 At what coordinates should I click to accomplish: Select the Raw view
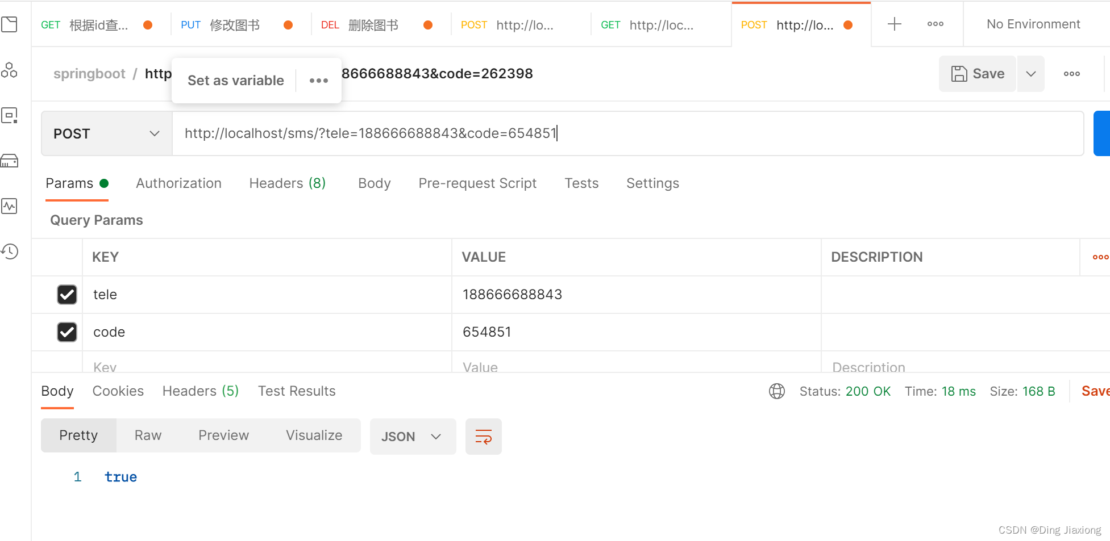[148, 435]
